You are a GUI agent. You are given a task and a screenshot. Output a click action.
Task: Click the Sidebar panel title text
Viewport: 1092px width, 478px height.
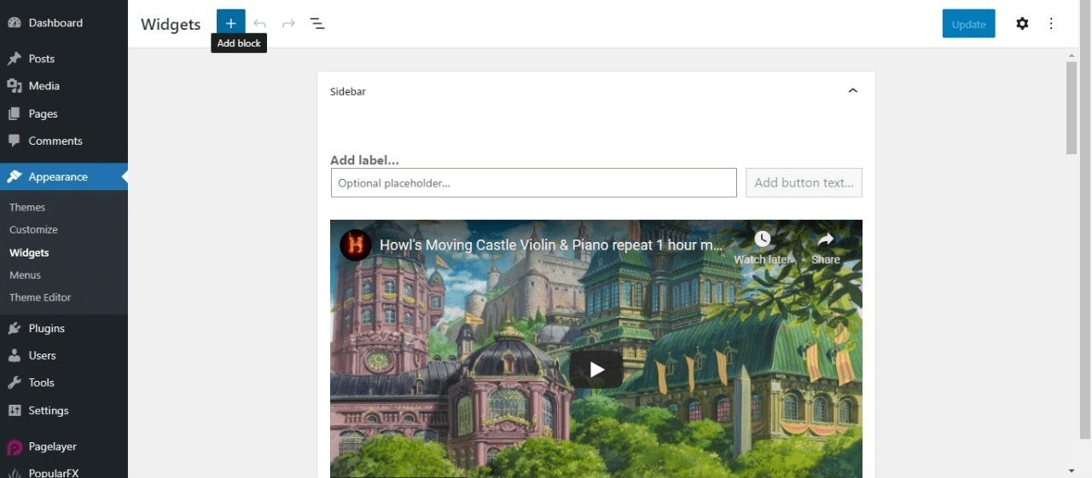[x=348, y=91]
